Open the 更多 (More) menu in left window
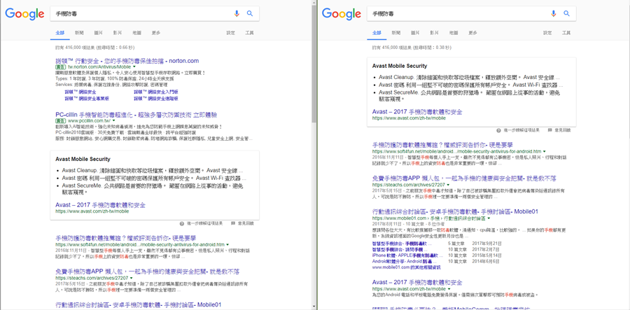 coord(155,33)
